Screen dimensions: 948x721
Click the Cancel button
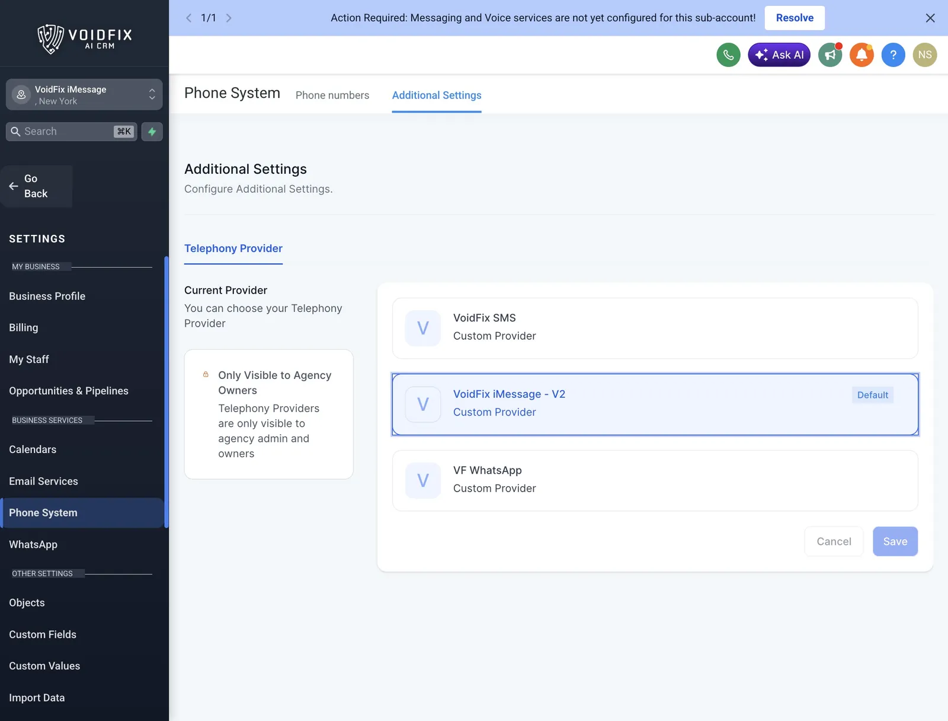point(834,541)
